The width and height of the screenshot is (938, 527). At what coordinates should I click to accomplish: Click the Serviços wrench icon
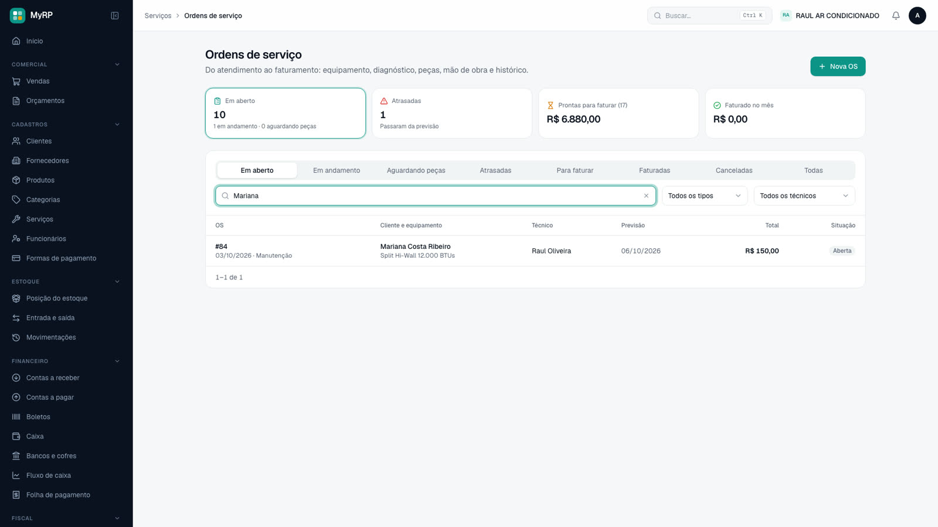[16, 219]
